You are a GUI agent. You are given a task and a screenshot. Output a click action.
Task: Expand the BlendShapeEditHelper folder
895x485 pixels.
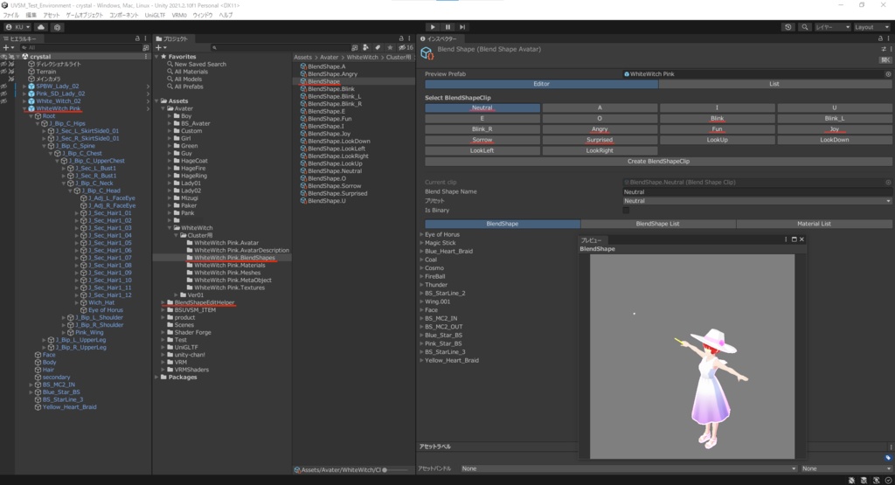point(163,302)
